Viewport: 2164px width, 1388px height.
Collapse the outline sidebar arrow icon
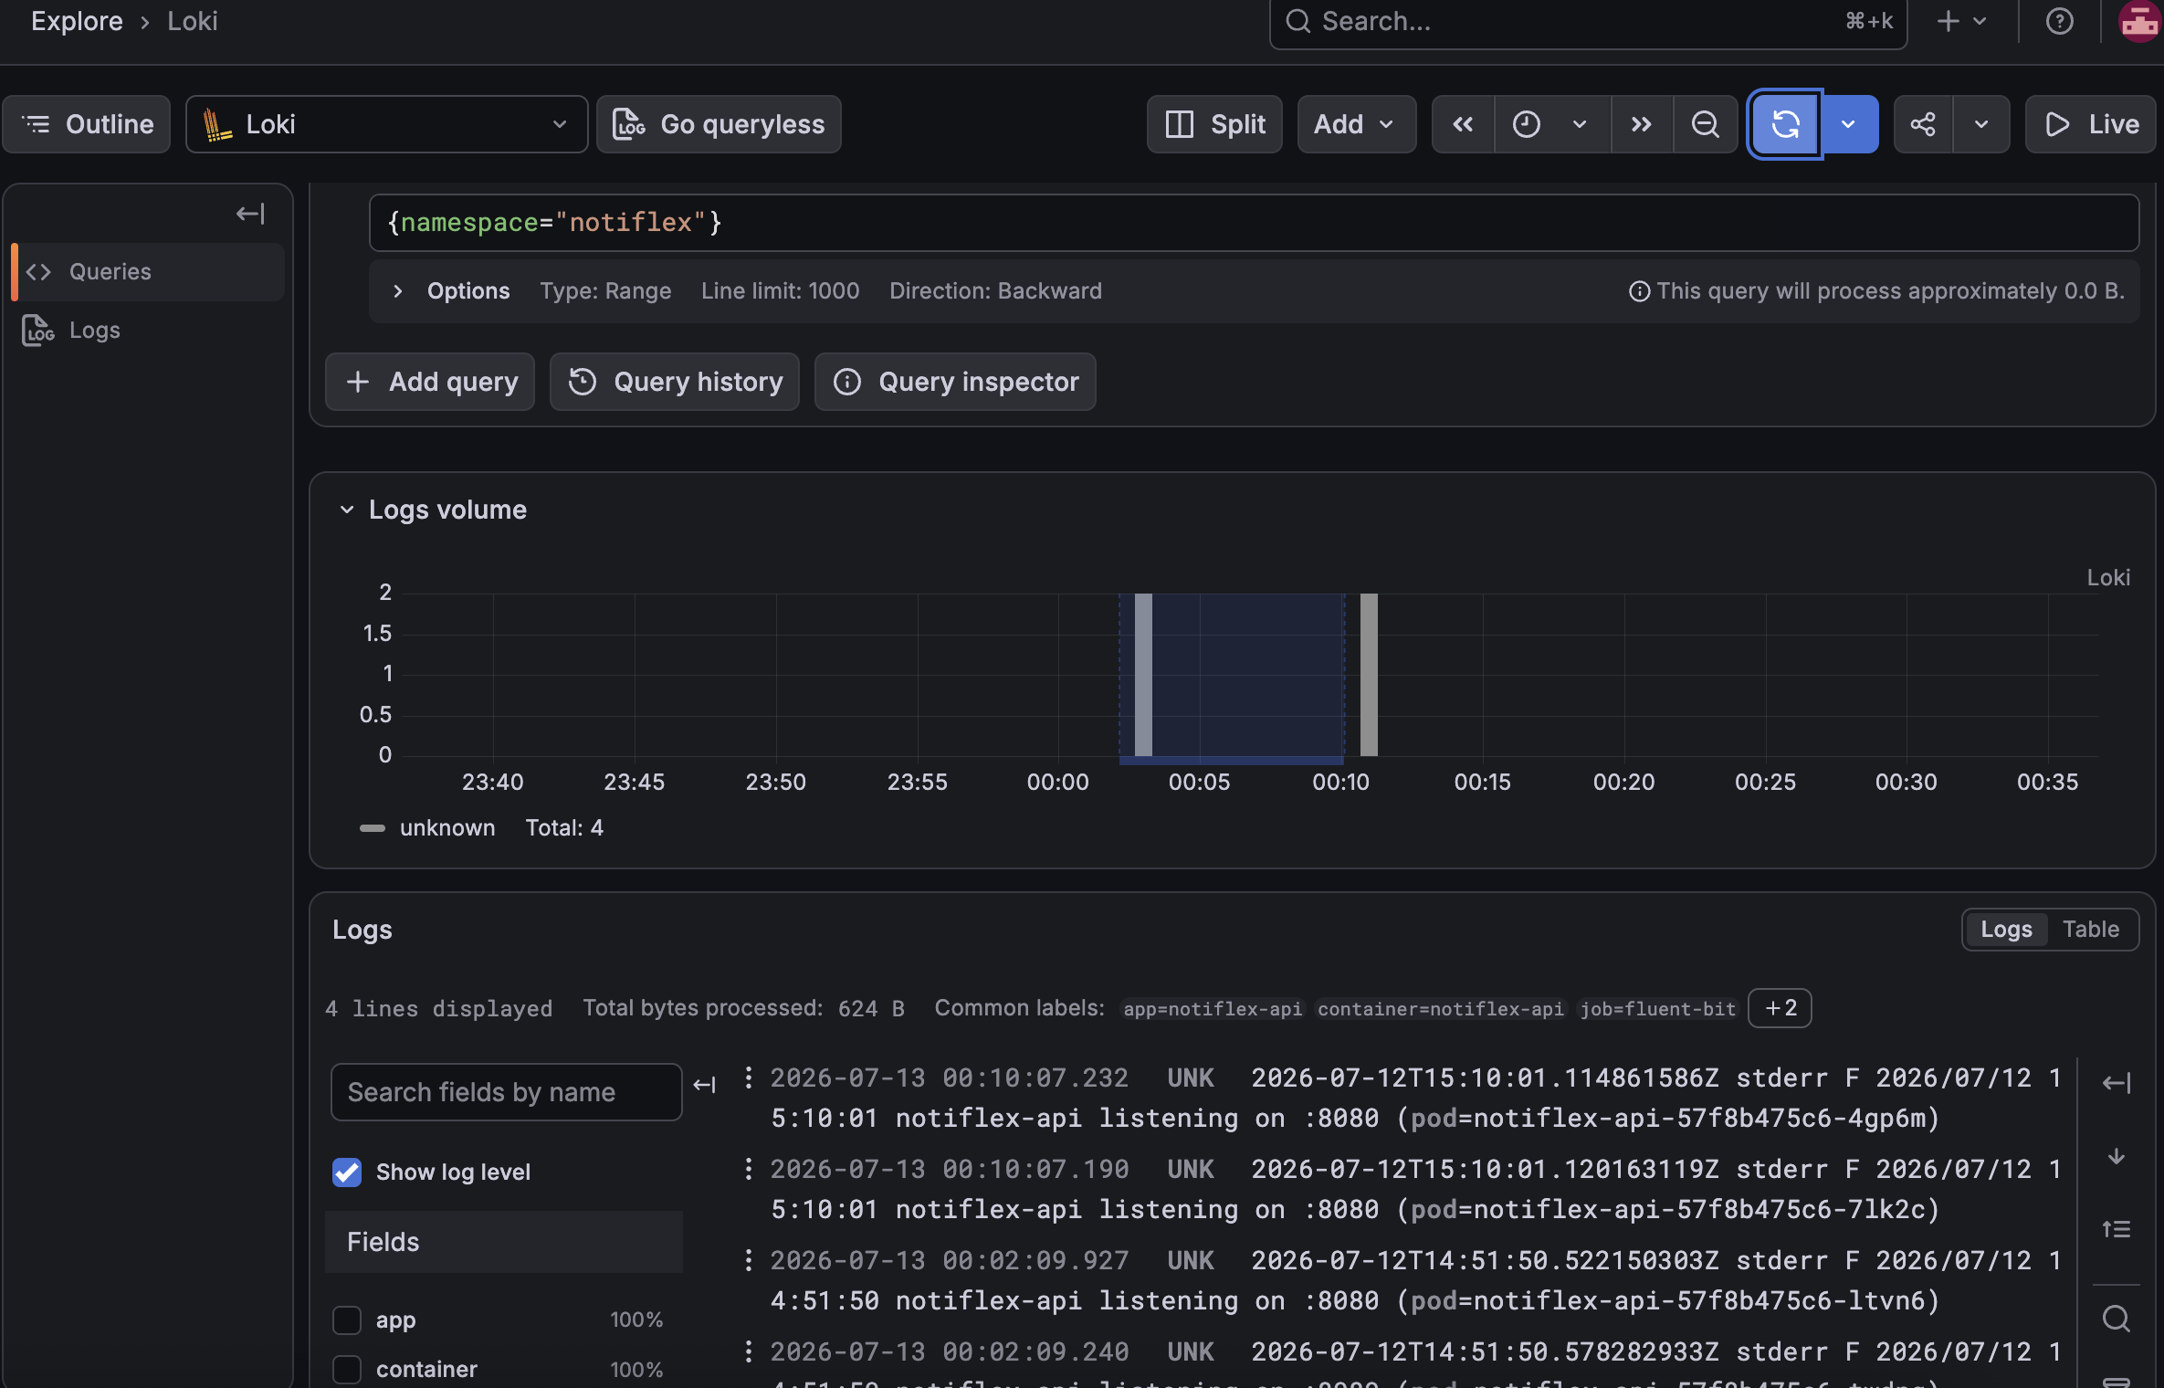[x=250, y=214]
